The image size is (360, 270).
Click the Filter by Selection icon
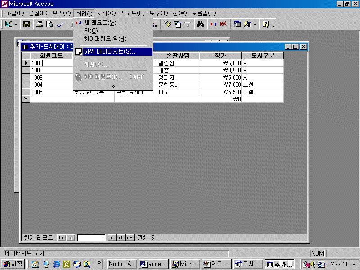click(x=167, y=24)
